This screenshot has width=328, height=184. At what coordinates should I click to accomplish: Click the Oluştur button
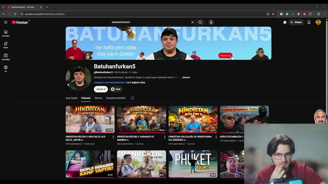296,22
